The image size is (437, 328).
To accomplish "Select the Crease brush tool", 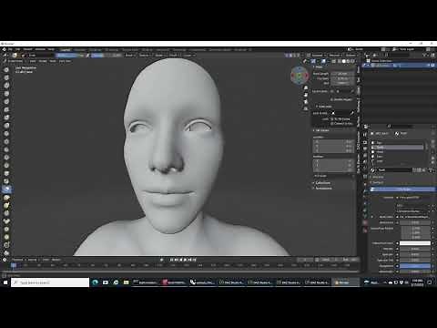I will coord(6,133).
